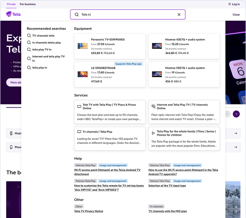Click right arrow on the Mobi row
246x218 pixels.
coord(236,133)
